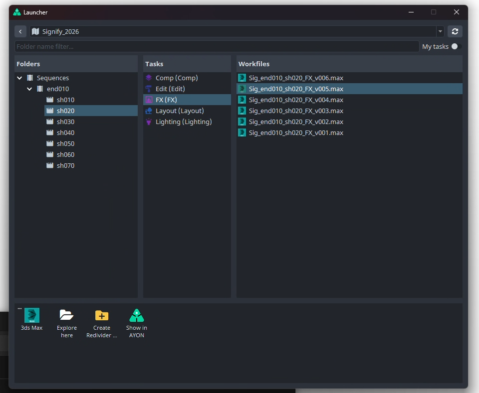Minimize the Launcher window

pos(411,12)
